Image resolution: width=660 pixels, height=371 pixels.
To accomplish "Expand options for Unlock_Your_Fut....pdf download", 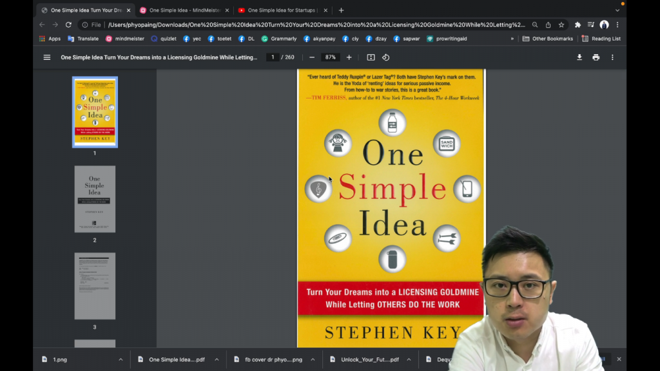I will tap(409, 359).
